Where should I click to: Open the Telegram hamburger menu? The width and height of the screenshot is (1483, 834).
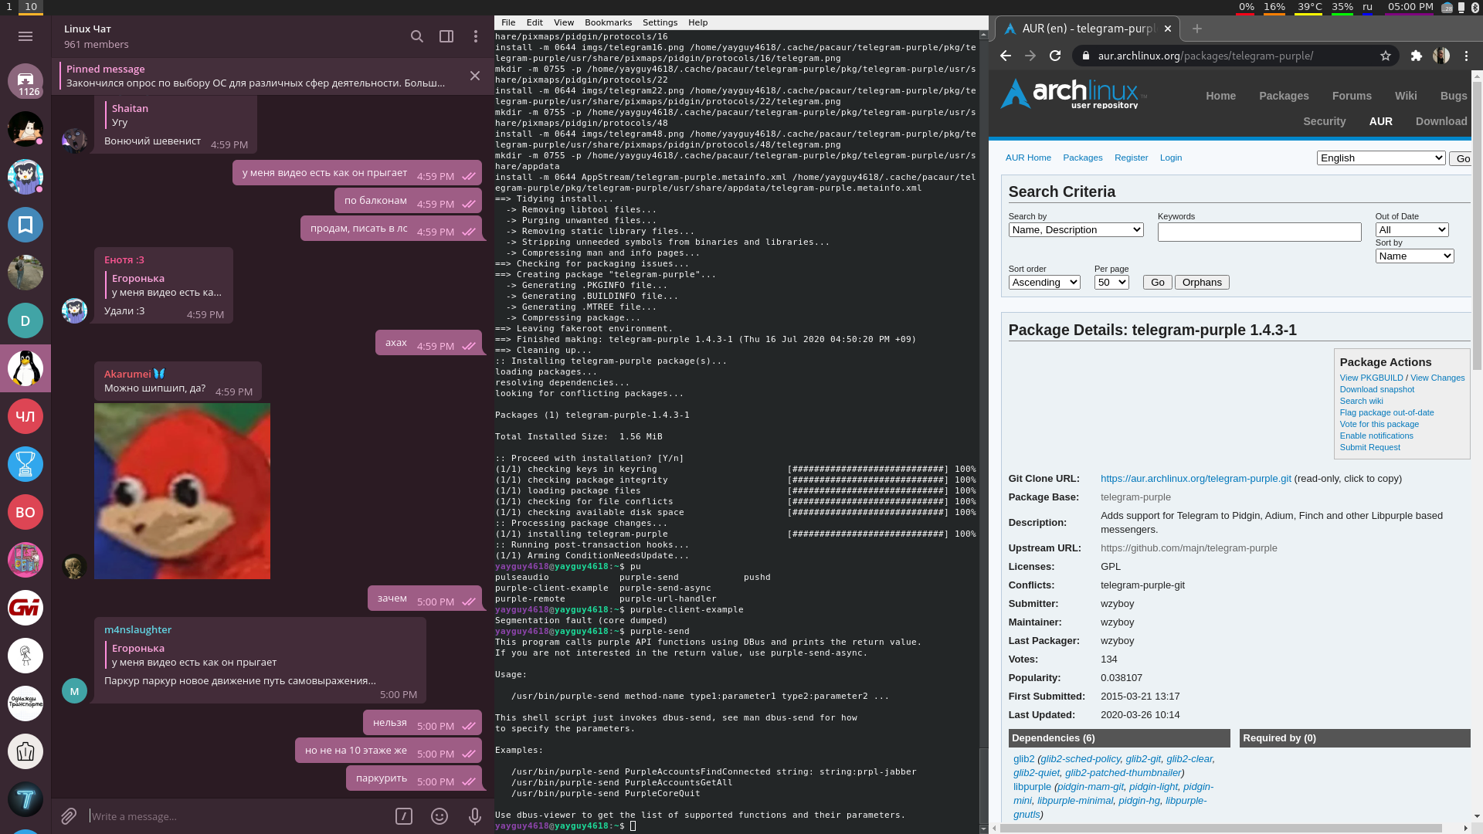tap(25, 36)
